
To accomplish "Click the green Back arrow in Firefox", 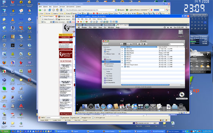I will tap(40, 10).
